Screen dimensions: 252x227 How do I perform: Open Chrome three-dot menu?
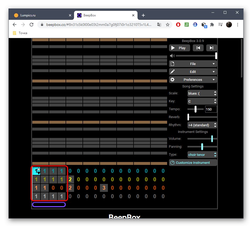tap(237, 25)
